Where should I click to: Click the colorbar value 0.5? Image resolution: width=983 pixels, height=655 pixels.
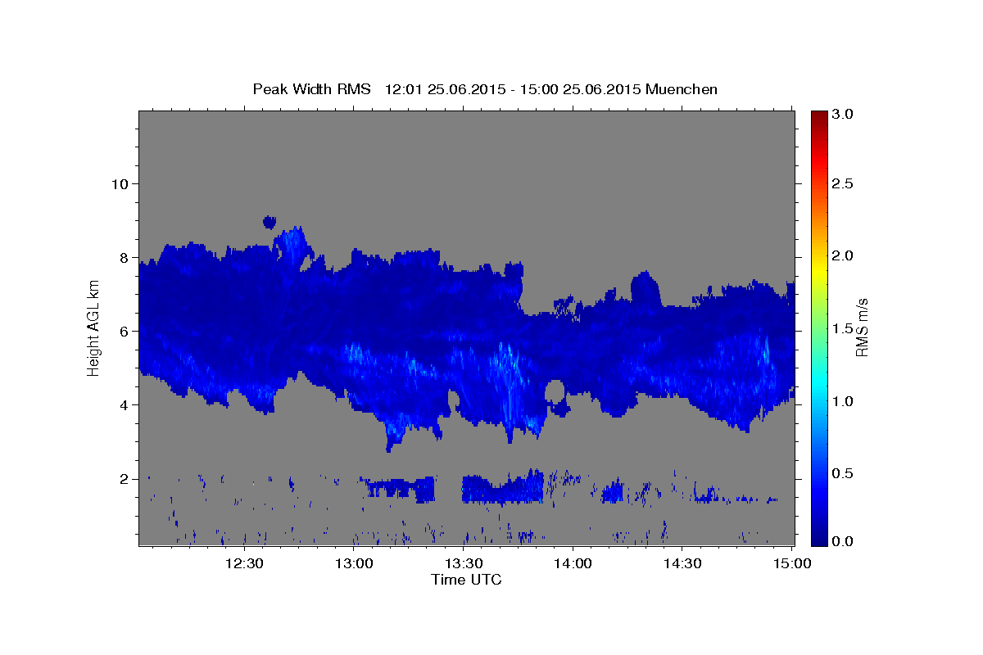click(844, 474)
